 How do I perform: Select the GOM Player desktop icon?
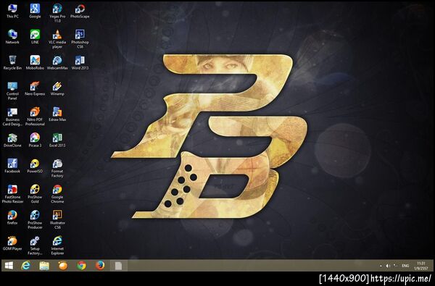click(12, 243)
